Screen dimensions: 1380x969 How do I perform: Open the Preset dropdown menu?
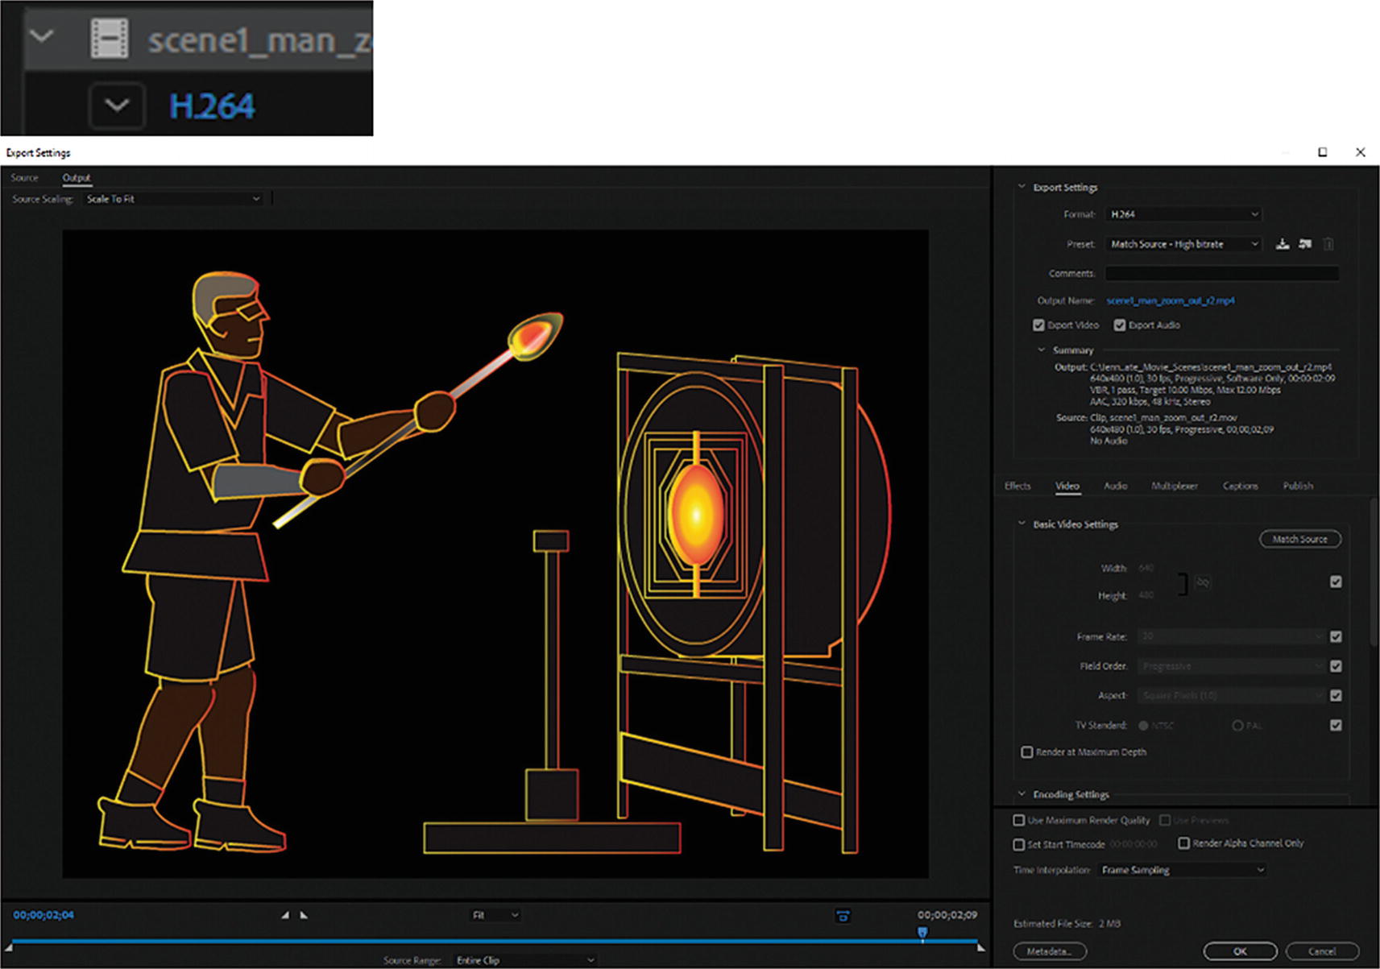[x=1183, y=244]
